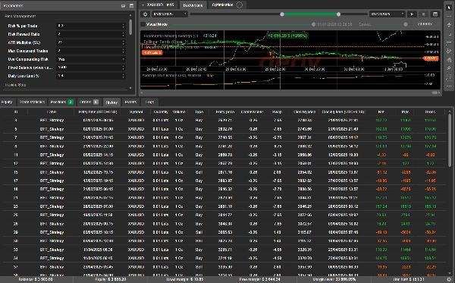The image size is (455, 283).
Task: Click the right handle of date range slider
Action: [338, 14]
